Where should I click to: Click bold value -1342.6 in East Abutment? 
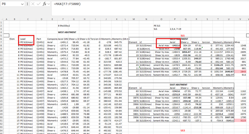click(x=176, y=91)
